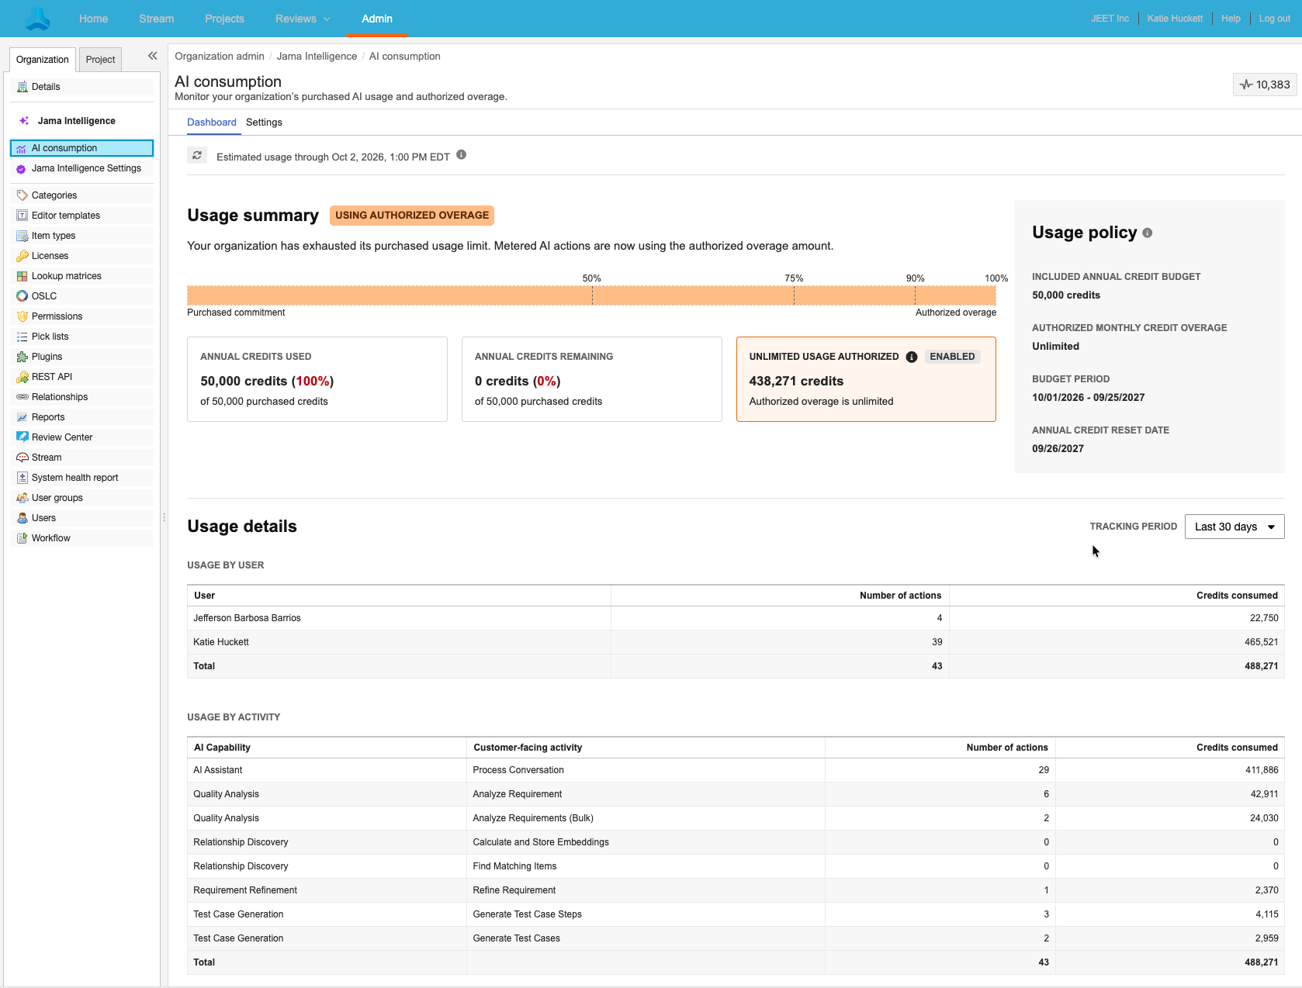1302x988 pixels.
Task: Open User groups icon
Action: [22, 498]
